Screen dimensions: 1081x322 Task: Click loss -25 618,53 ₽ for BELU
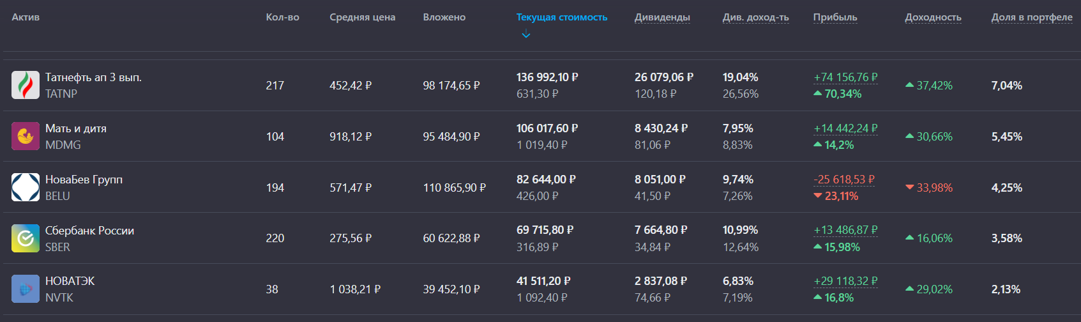tap(844, 180)
